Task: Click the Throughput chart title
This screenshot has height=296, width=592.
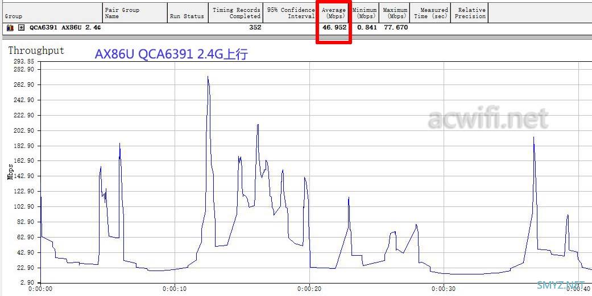Action: coord(36,50)
